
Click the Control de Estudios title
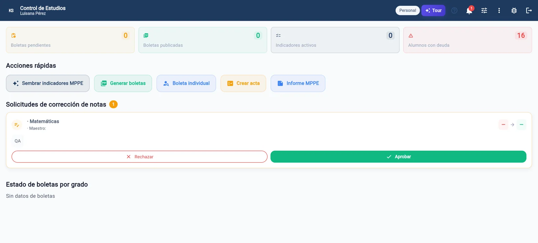tap(43, 8)
